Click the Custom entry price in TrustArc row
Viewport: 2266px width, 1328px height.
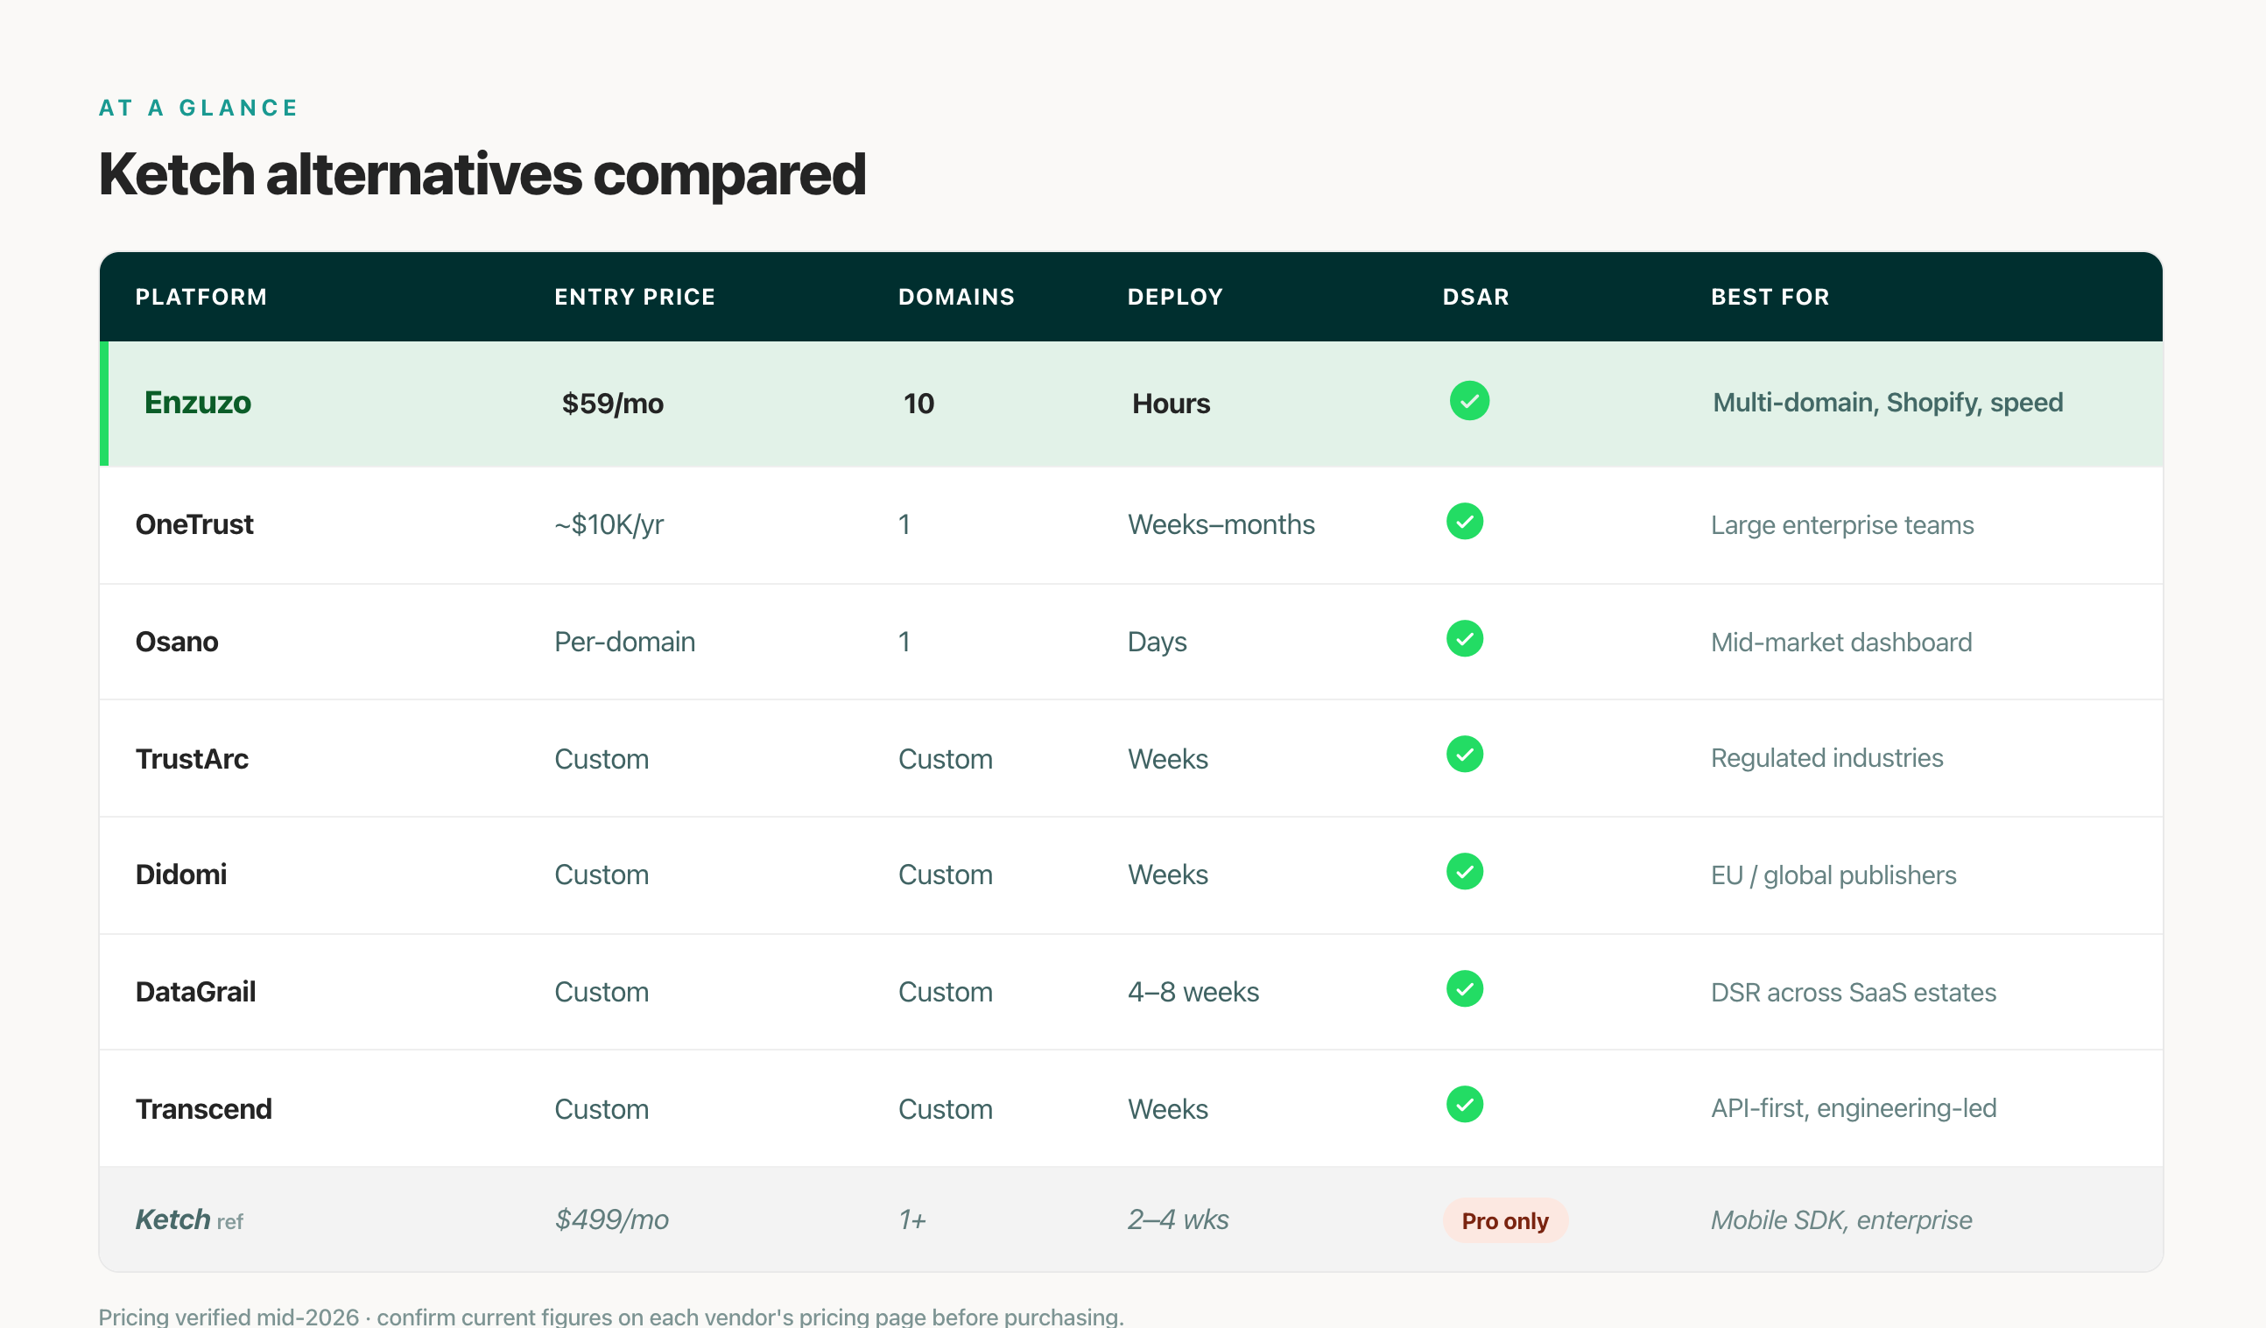pyautogui.click(x=602, y=758)
